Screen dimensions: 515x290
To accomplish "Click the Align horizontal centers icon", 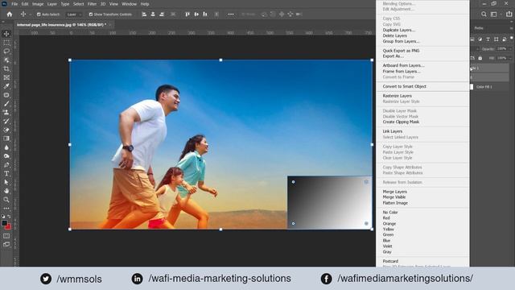I will click(153, 14).
